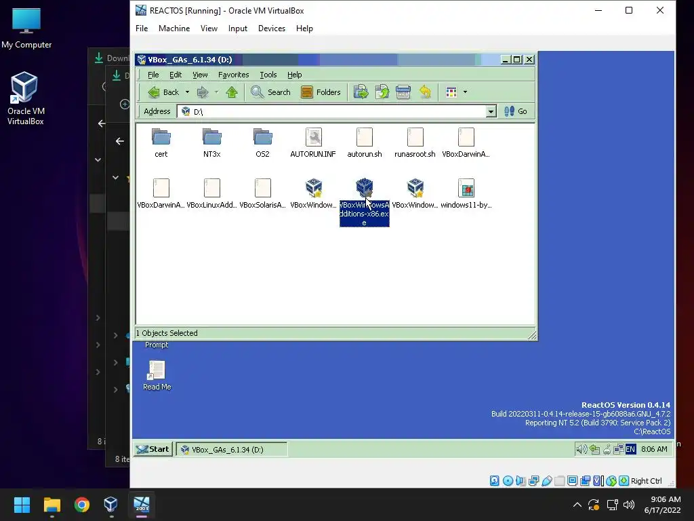Click the EN keyboard layout indicator

[x=630, y=449]
